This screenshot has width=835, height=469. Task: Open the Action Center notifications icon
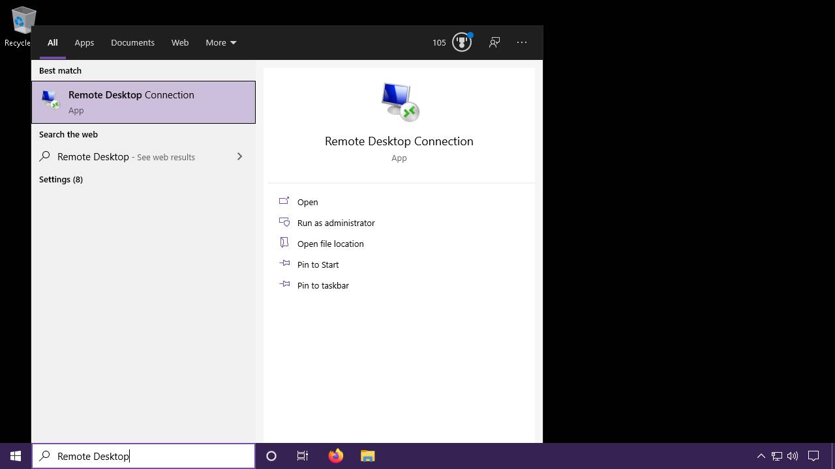813,456
